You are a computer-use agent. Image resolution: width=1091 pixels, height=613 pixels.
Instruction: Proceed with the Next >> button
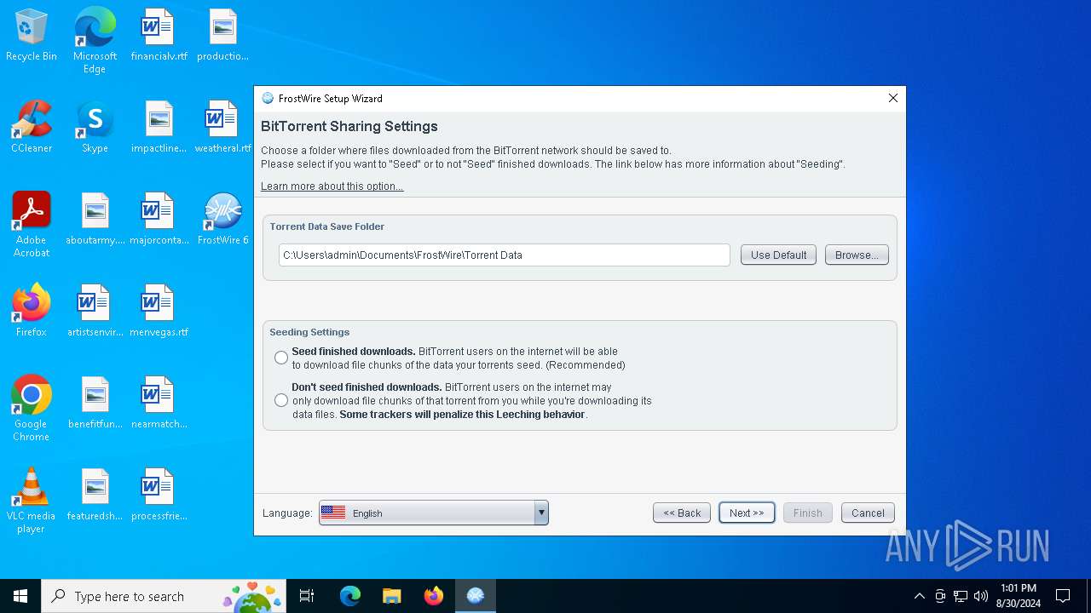(747, 513)
